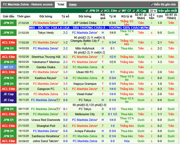Image resolution: width=180 pixels, height=144 pixels.
Task: Click the M88 La Liga partner advertisement banner
Action: click(x=89, y=28)
